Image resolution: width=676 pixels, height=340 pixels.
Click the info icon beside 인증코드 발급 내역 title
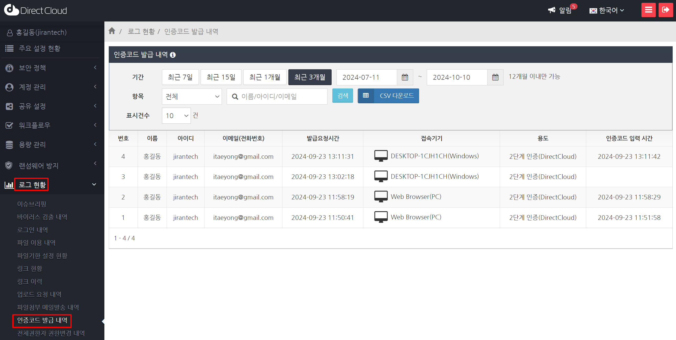point(173,55)
